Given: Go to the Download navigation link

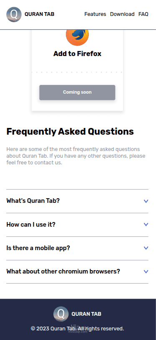Looking at the screenshot, I should tap(122, 14).
